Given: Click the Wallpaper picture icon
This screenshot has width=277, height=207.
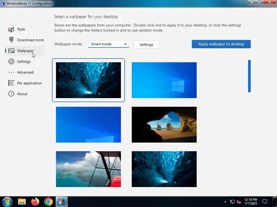Looking at the screenshot, I should point(11,51).
